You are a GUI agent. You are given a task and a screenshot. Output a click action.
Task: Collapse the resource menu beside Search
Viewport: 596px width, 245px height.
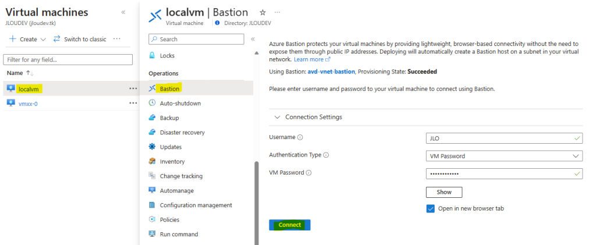click(253, 39)
